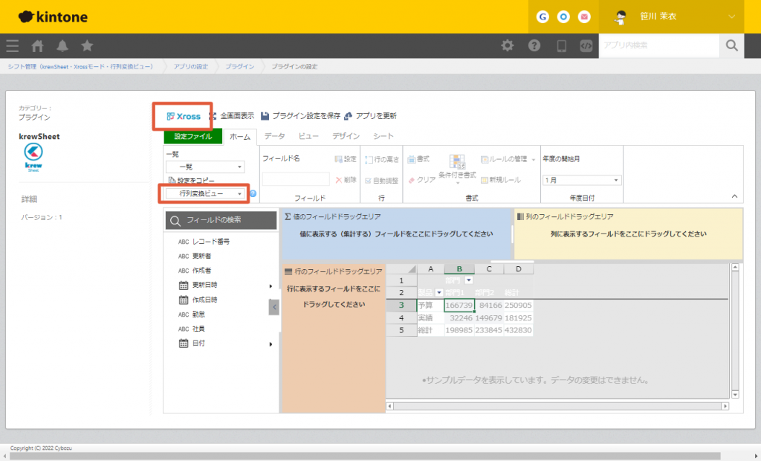The image size is (761, 461).
Task: Click the search magnifier button
Action: [732, 45]
